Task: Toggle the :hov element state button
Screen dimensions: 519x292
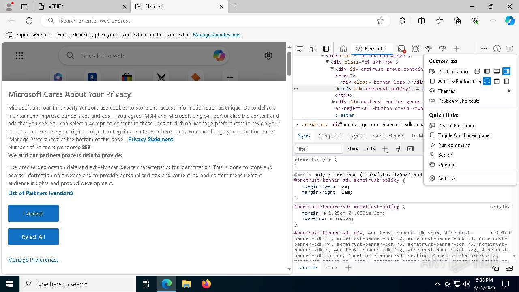Action: click(x=353, y=149)
